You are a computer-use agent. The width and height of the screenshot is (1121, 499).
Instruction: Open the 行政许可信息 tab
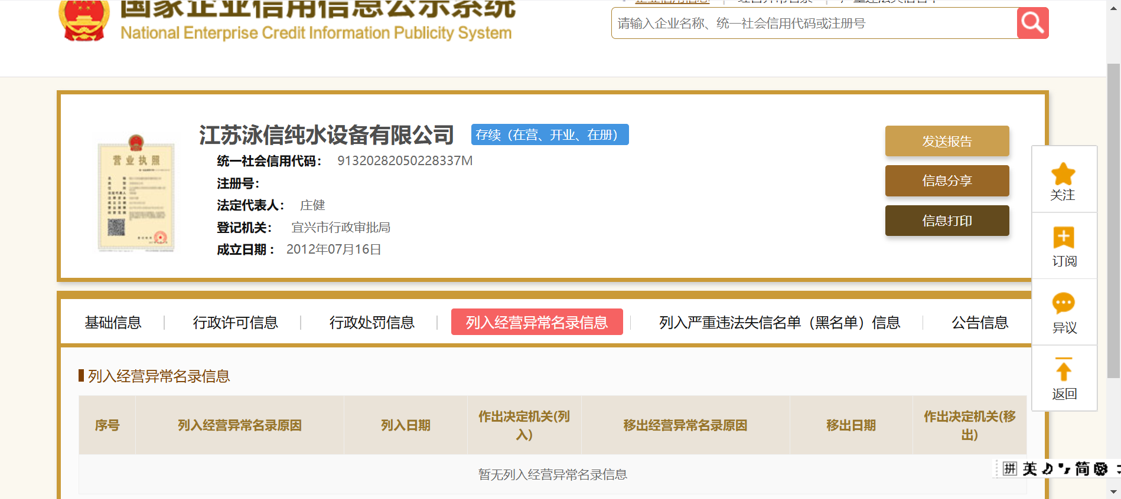click(x=235, y=322)
